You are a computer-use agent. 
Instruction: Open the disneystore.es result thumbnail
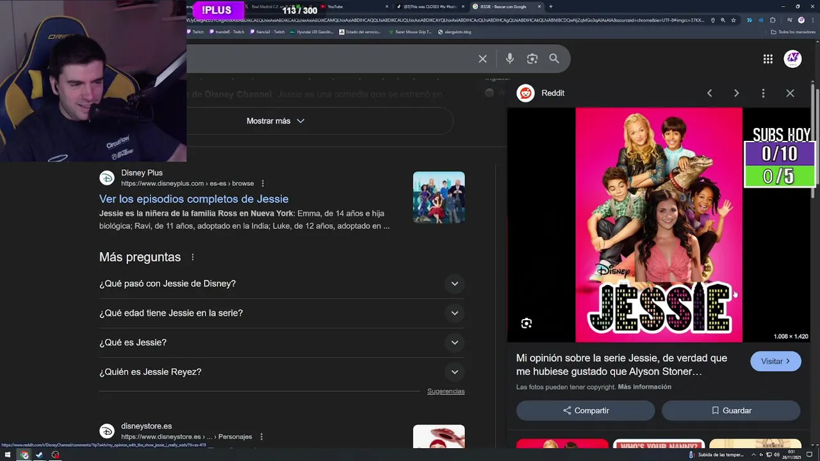click(439, 437)
